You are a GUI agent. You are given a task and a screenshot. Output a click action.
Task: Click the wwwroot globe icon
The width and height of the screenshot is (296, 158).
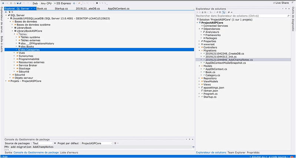202,44
